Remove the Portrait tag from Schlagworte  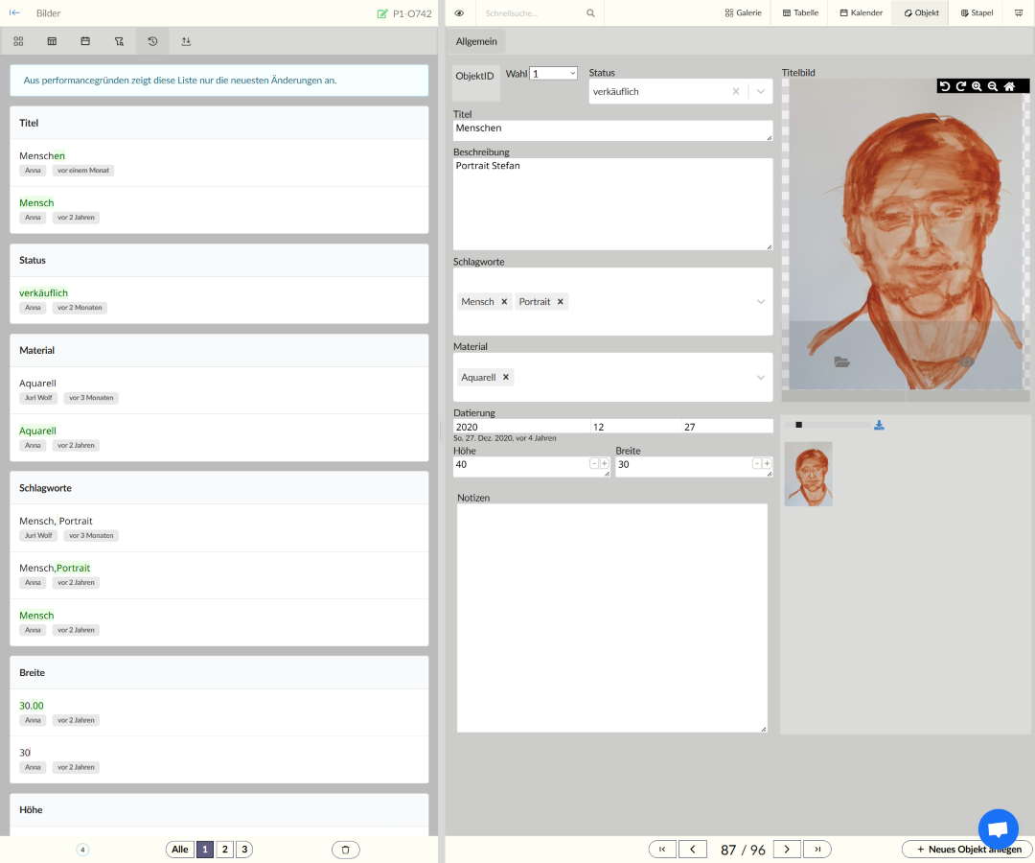(x=561, y=302)
